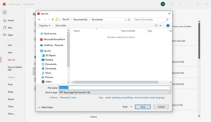Return to presentation with backstage back arrow
Image resolution: width=211 pixels, height=122 pixels.
[x=5, y=12]
